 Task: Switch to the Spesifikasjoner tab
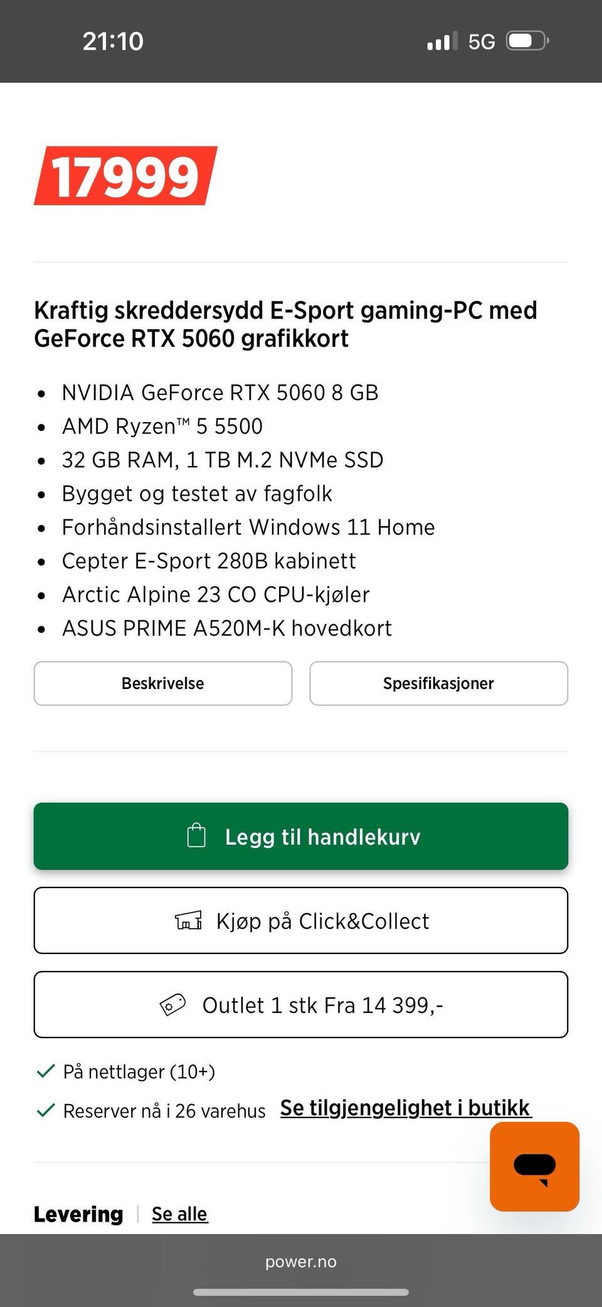click(x=439, y=683)
